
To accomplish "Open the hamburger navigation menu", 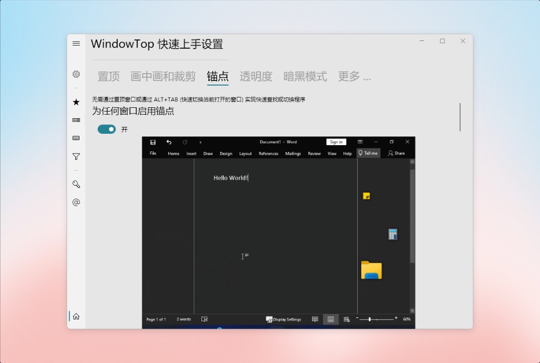I will pos(76,44).
